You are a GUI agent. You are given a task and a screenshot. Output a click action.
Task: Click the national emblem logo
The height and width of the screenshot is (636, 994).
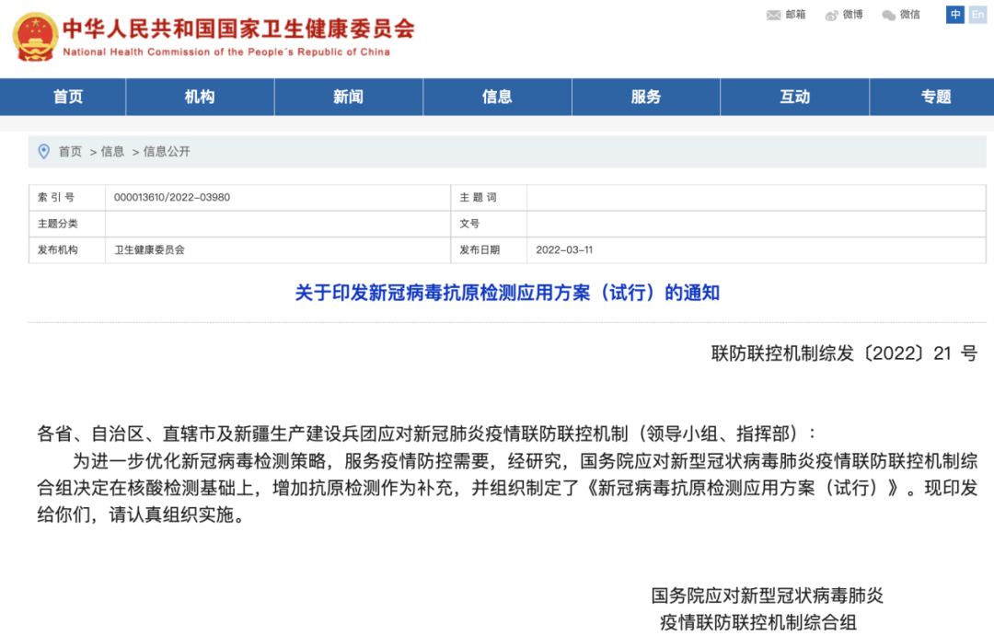[x=34, y=36]
